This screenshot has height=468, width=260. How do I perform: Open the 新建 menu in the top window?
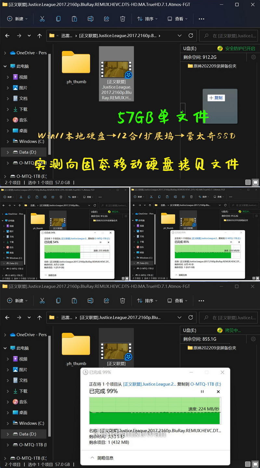pos(17,19)
